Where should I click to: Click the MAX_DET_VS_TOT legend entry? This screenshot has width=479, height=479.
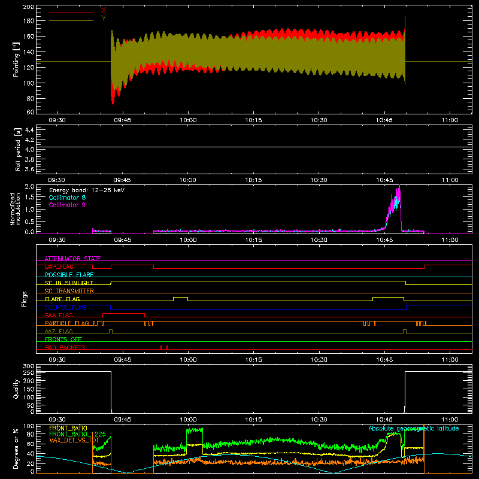pyautogui.click(x=74, y=440)
